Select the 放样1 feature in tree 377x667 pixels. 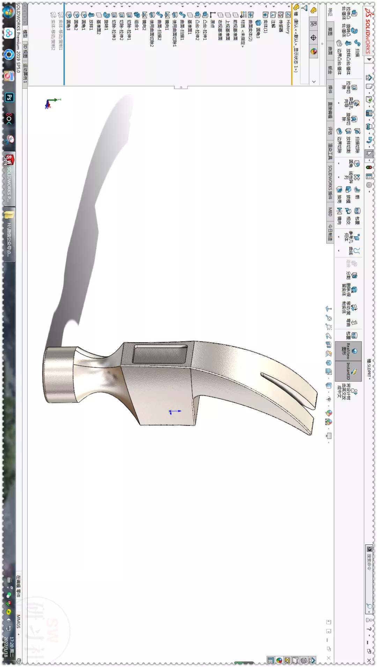click(91, 22)
